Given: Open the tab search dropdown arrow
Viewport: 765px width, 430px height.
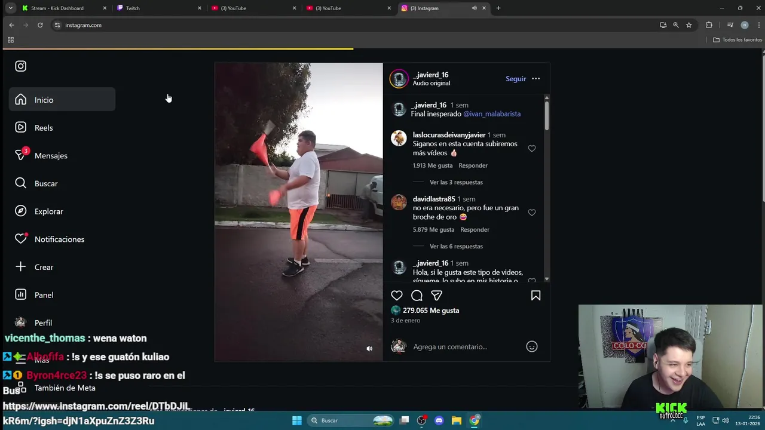Looking at the screenshot, I should click(10, 8).
